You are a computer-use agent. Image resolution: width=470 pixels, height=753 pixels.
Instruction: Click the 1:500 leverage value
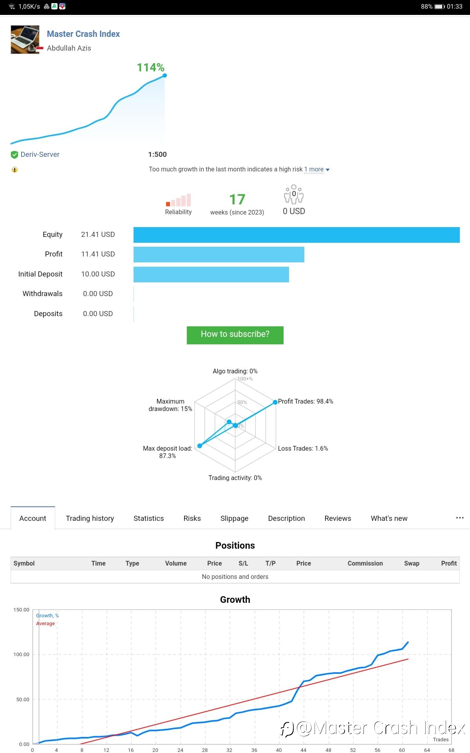(157, 155)
